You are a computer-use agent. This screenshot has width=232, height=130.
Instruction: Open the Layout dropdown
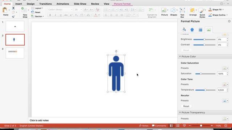(37, 8)
